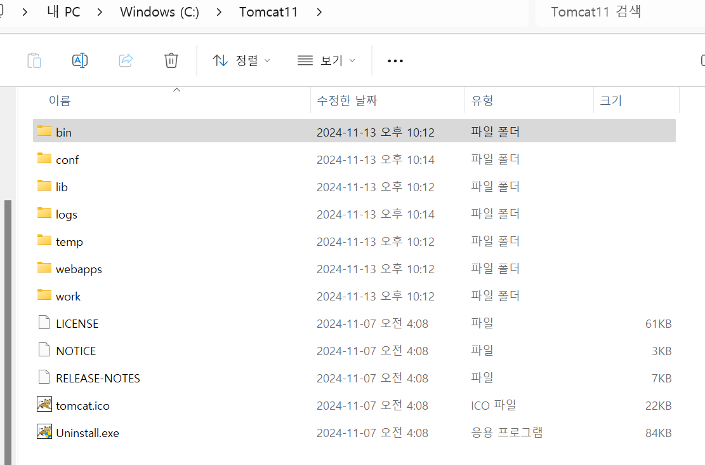This screenshot has height=465, width=705.
Task: Select the temp folder name
Action: pos(69,242)
